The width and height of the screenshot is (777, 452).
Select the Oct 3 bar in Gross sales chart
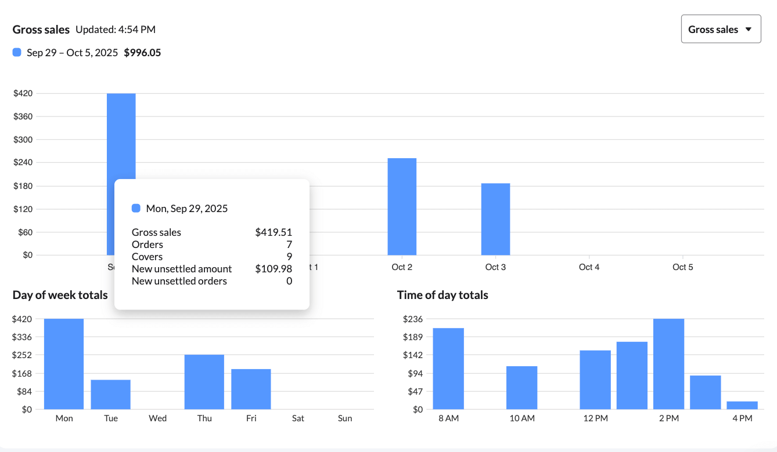click(495, 219)
